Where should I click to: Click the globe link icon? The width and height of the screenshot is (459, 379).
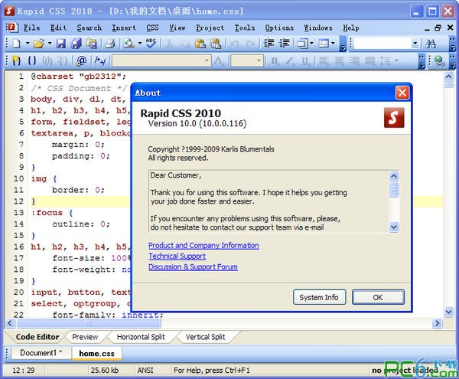tap(439, 60)
